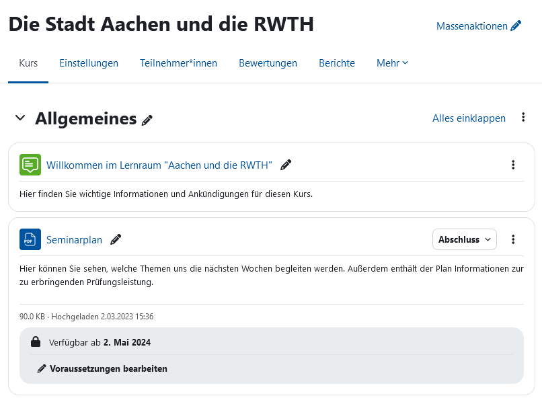Screen dimensions: 542x398
Task: Open the three-dot menu beside Alles einklappen
Action: click(523, 117)
